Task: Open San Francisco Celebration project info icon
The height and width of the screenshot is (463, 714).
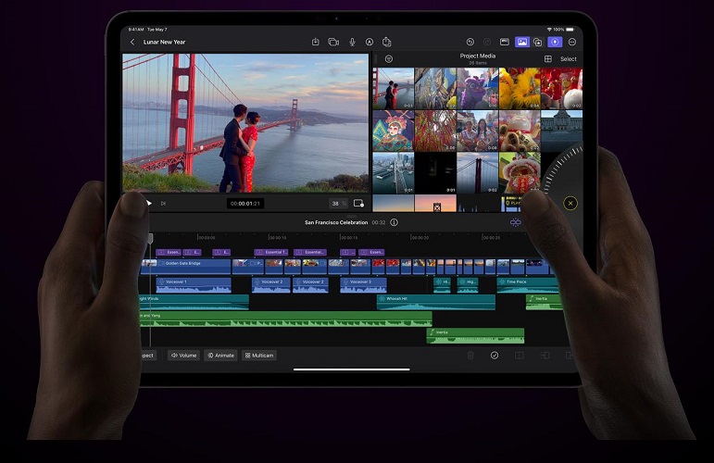Action: [x=394, y=222]
